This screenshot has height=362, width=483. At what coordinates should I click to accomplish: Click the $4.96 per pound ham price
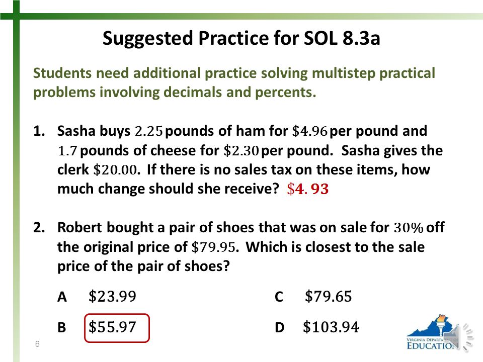309,131
